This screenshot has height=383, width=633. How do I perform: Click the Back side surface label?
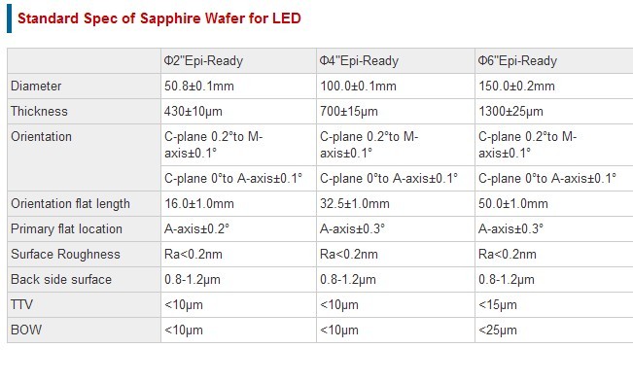61,279
